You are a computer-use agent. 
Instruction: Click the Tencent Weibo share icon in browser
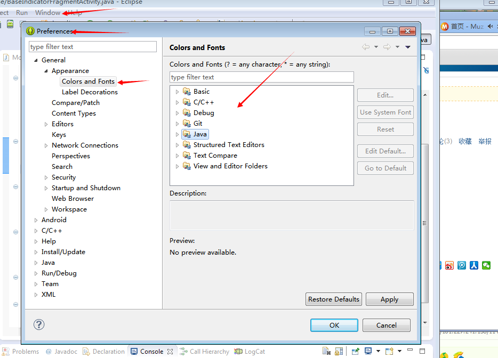click(x=462, y=265)
